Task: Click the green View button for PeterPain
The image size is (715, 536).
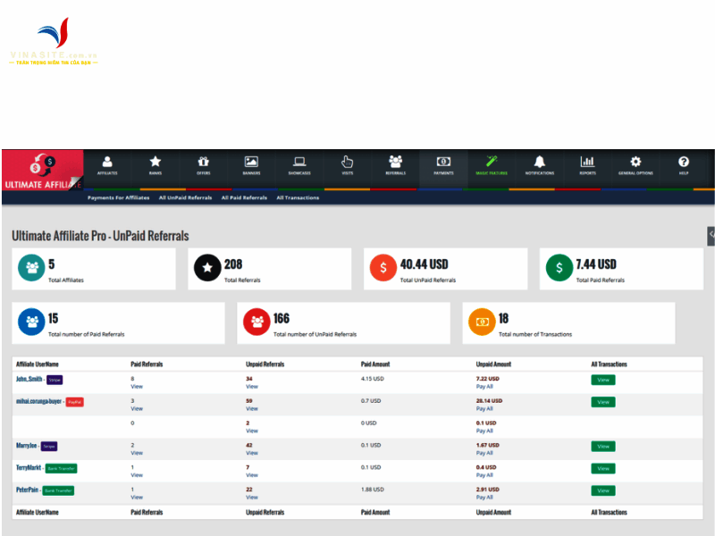Action: [603, 490]
